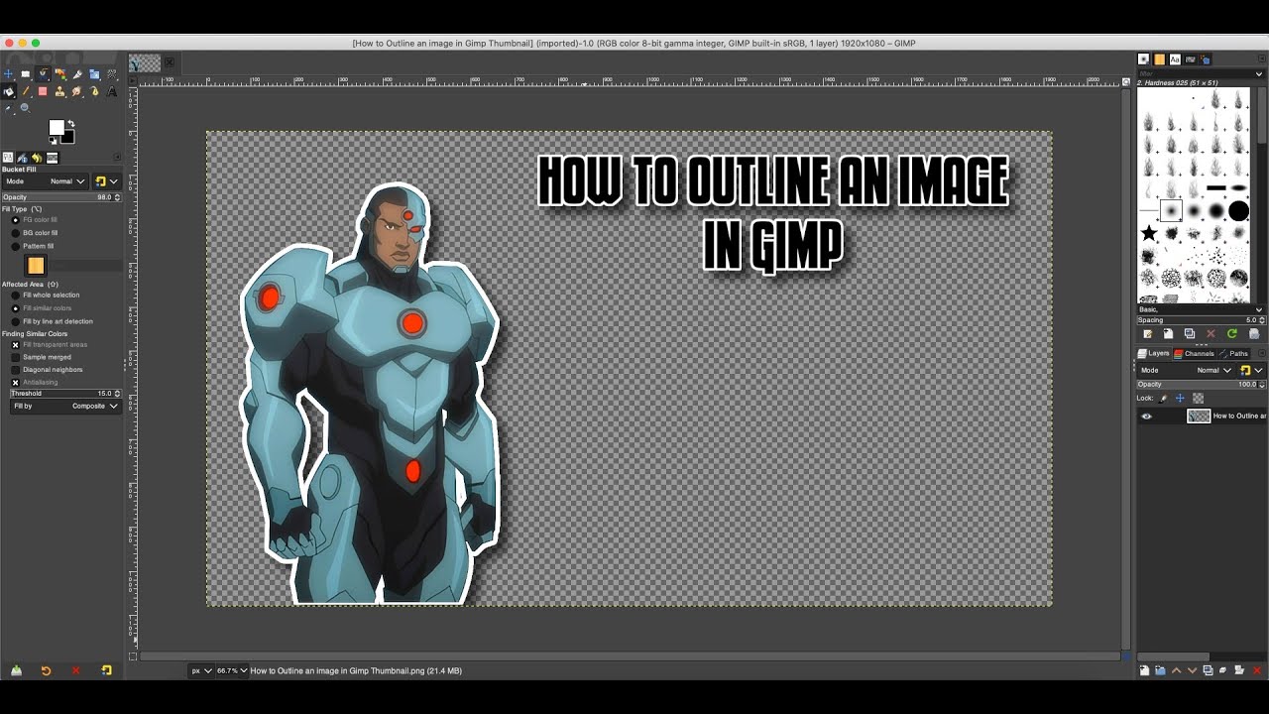Restore tool preset orange arrow icon
Viewport: 1269px width, 714px height.
(x=46, y=670)
